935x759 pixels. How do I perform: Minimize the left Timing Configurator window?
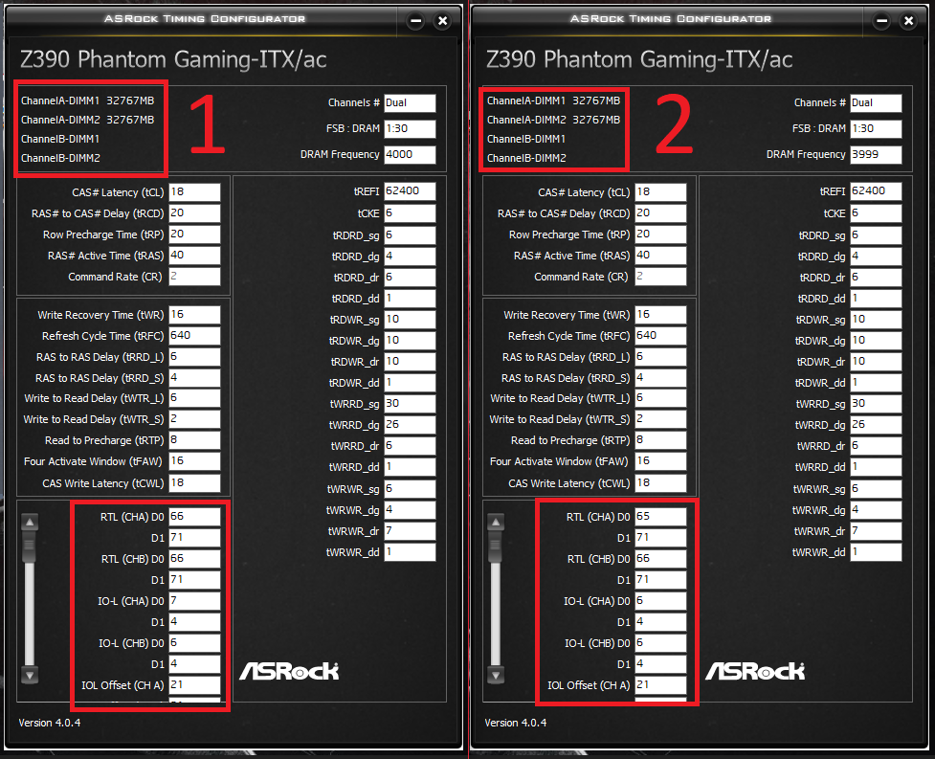[415, 21]
